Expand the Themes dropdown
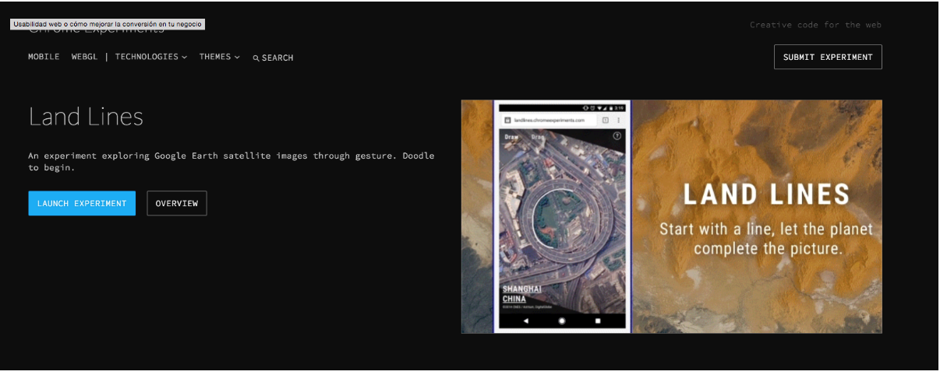Screen dimensions: 940x375 tap(219, 57)
